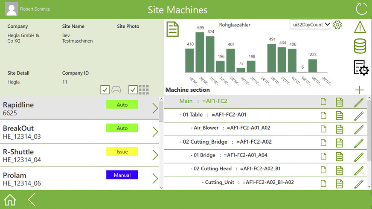The height and width of the screenshot is (209, 372).
Task: Toggle the grid view checkbox
Action: (133, 90)
